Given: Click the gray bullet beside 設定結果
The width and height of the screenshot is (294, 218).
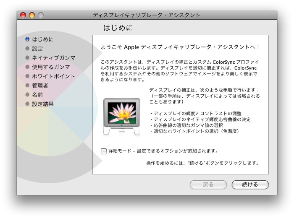Looking at the screenshot, I should point(27,104).
